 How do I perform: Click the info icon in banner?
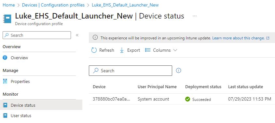(x=95, y=37)
